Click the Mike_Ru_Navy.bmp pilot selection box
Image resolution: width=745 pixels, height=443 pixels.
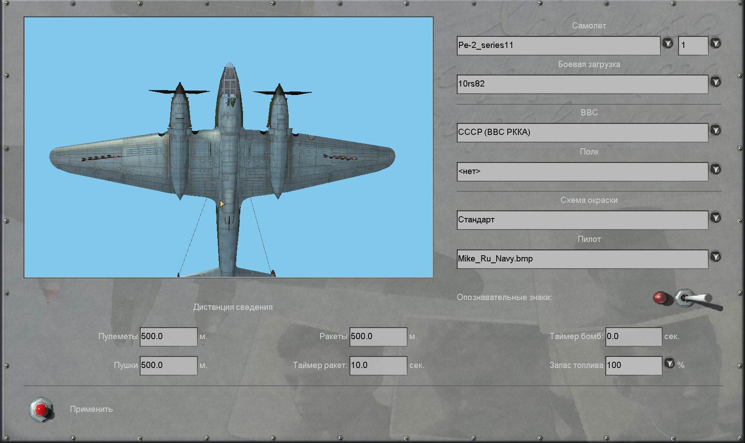[x=582, y=259]
